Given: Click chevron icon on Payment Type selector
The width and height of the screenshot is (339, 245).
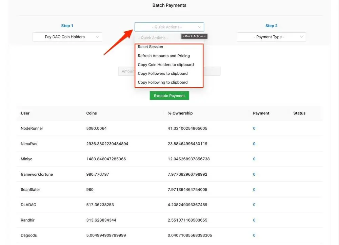Looking at the screenshot, I should pos(301,37).
